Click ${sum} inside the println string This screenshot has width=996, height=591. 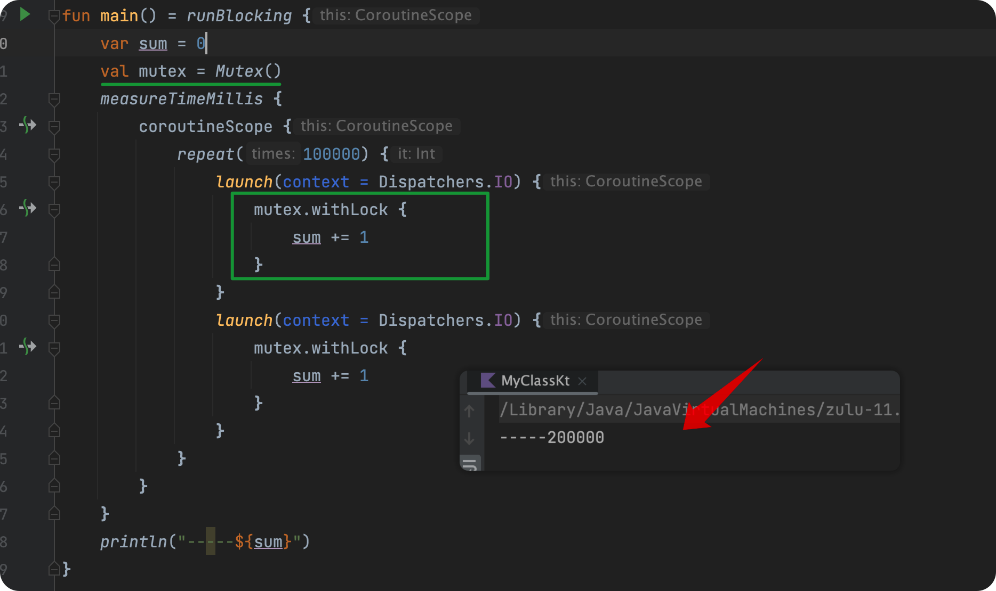pyautogui.click(x=263, y=541)
